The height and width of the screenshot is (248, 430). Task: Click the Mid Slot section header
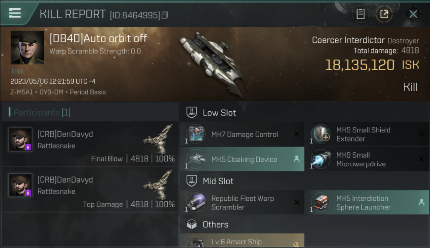coord(218,181)
